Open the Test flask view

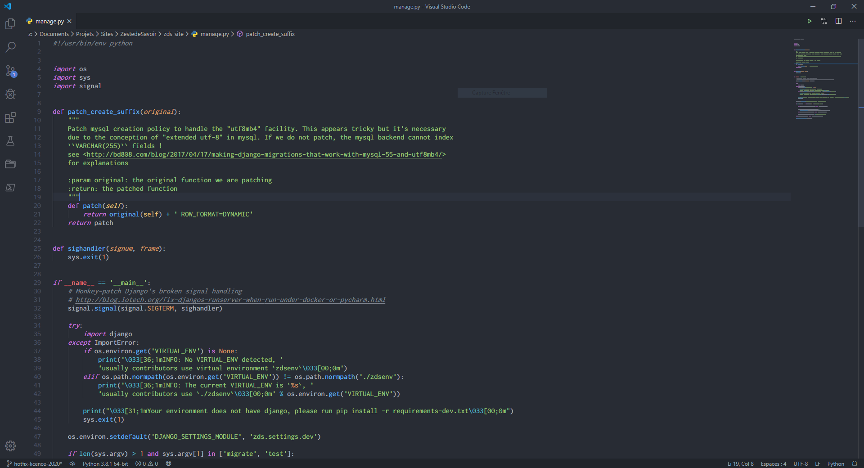click(10, 141)
